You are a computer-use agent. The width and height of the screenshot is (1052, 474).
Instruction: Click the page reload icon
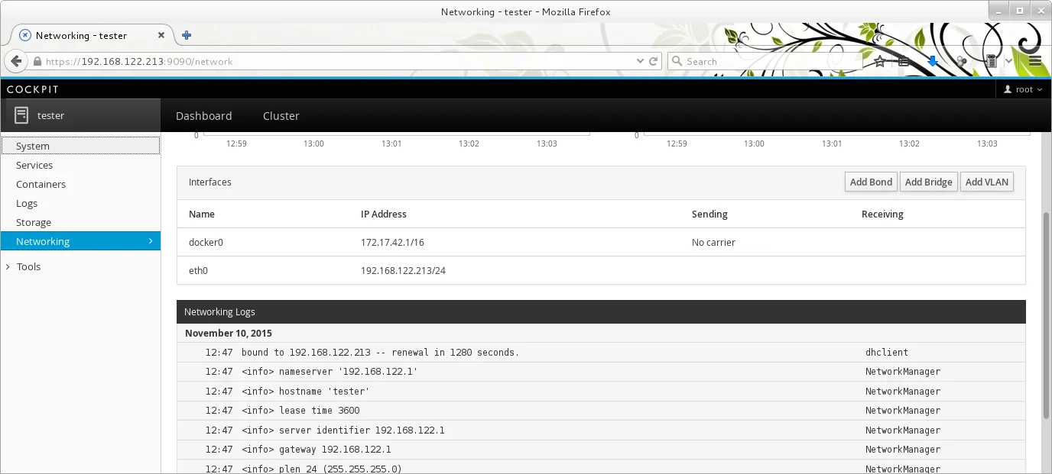(654, 61)
